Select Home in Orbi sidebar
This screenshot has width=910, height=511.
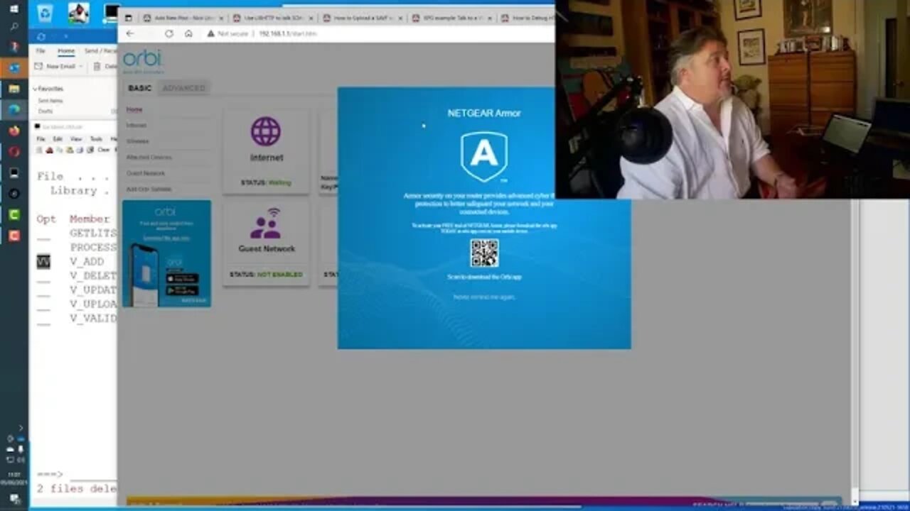pyautogui.click(x=134, y=110)
